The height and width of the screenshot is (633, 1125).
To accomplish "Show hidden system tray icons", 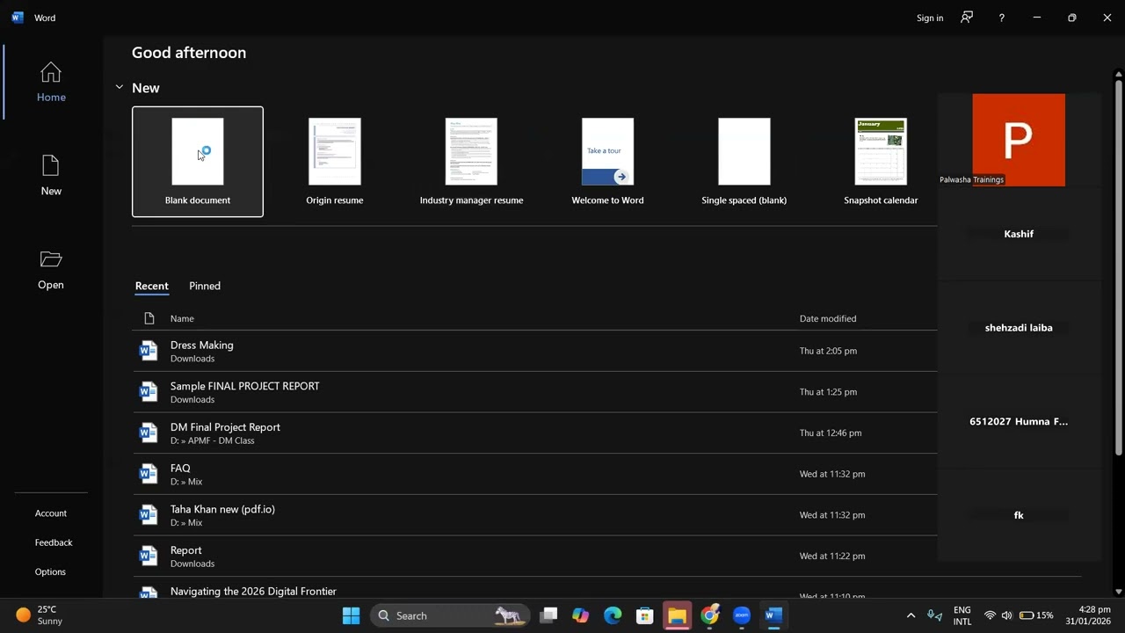I will (911, 615).
